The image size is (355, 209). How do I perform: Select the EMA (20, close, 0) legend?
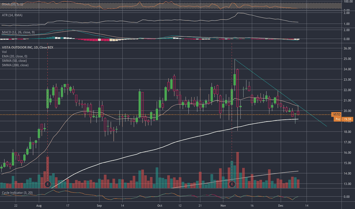tap(14, 56)
